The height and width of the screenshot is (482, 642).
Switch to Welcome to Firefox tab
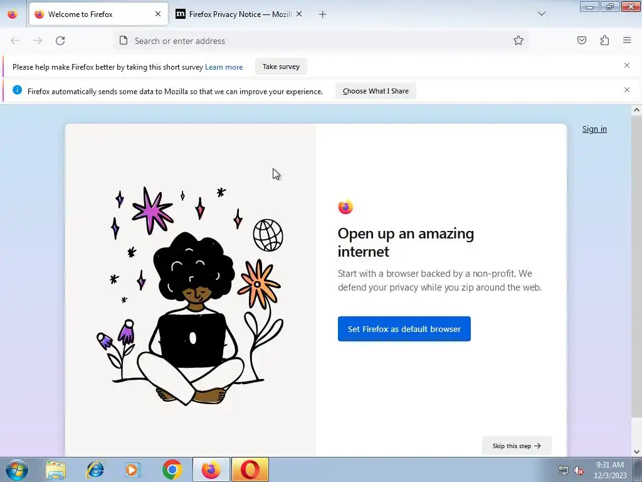tap(98, 14)
